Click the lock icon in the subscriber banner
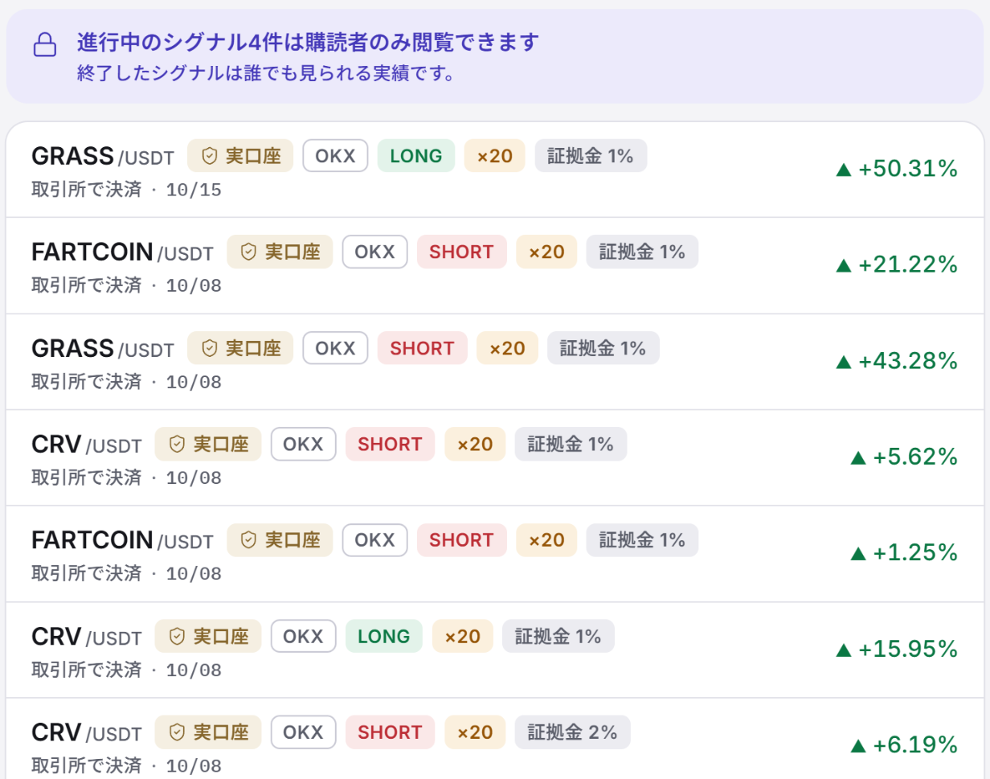Image resolution: width=990 pixels, height=779 pixels. click(x=45, y=43)
